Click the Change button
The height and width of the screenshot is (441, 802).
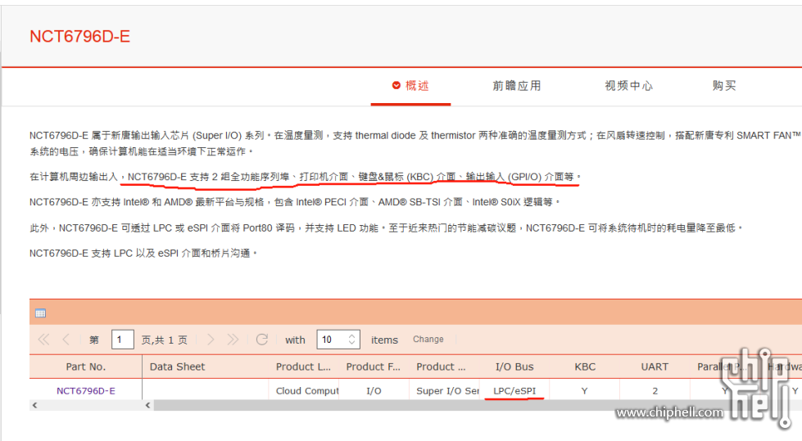pyautogui.click(x=428, y=340)
